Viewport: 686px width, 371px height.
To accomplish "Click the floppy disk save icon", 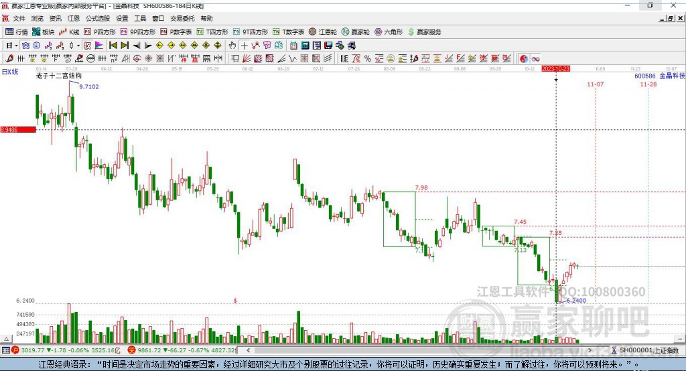I will 328,45.
